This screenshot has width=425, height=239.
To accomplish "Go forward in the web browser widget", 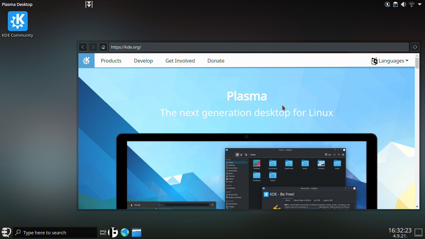I will [93, 47].
